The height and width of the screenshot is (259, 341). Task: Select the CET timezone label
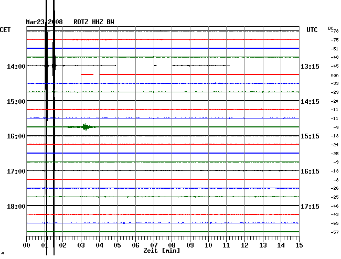tap(5, 30)
